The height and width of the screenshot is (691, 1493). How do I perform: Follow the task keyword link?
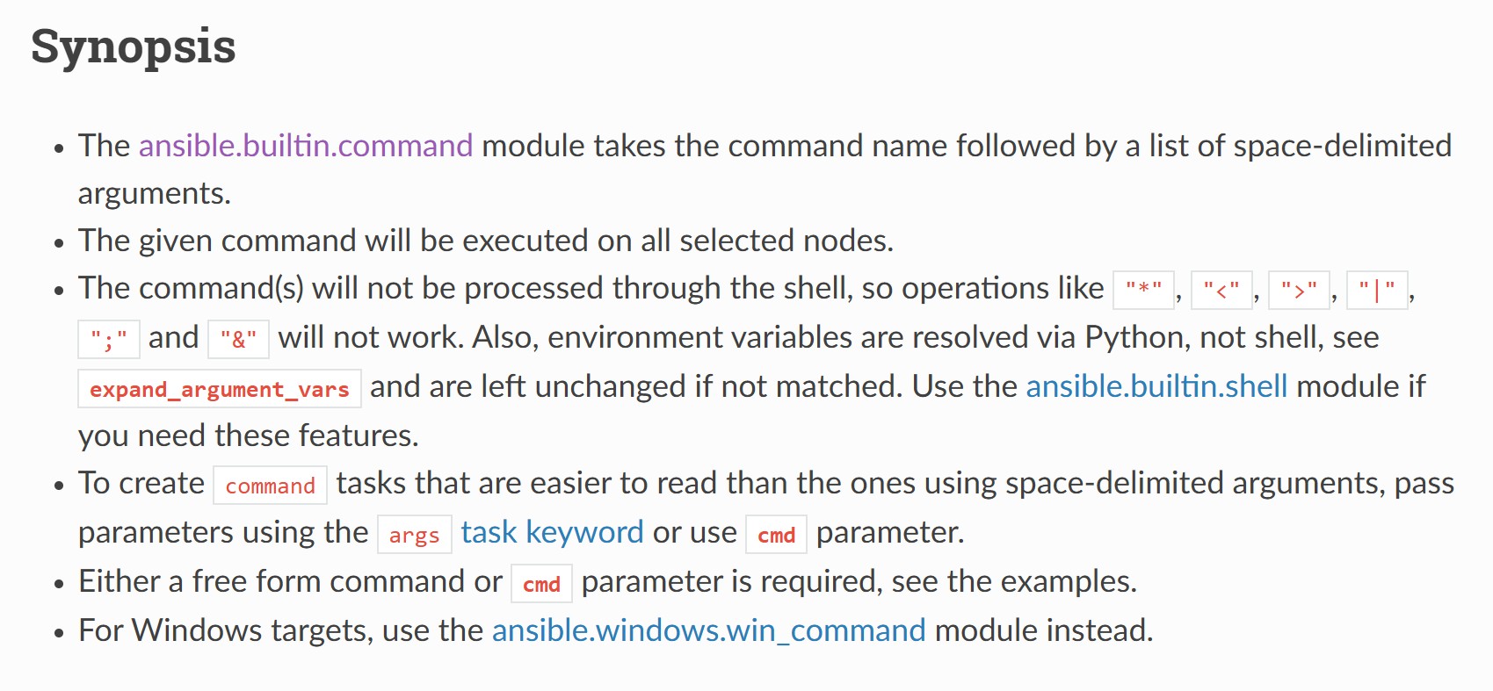coord(552,532)
